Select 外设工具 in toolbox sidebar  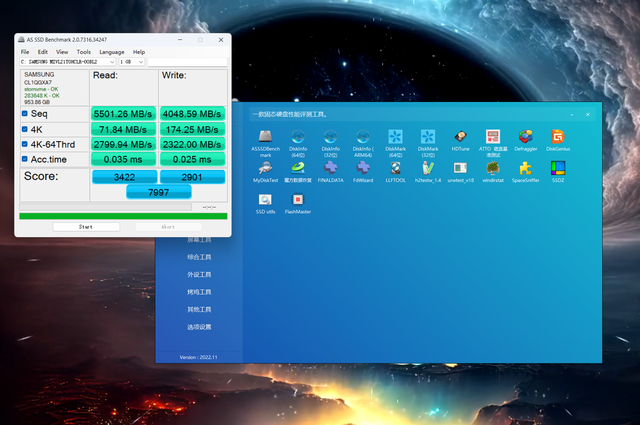click(x=199, y=274)
